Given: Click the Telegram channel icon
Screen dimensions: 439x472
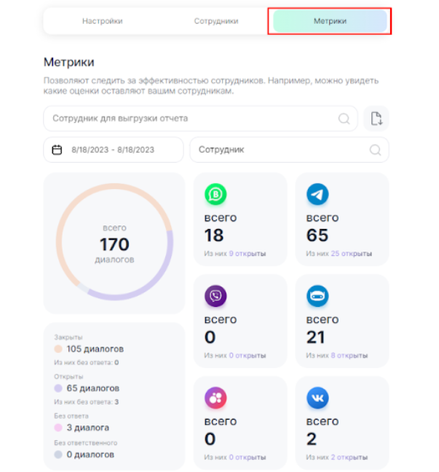Looking at the screenshot, I should pos(317,194).
